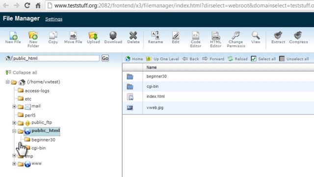Launch the HTML Editor

tap(216, 39)
